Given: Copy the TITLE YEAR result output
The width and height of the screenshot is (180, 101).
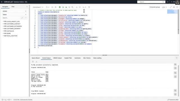Looking at the screenshot, I should 175,73.
